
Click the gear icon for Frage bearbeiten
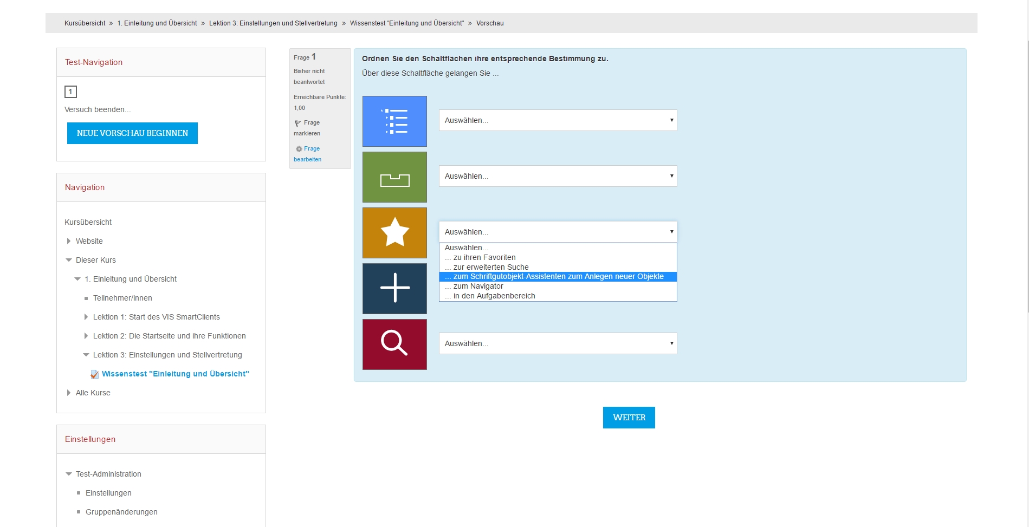tap(299, 149)
